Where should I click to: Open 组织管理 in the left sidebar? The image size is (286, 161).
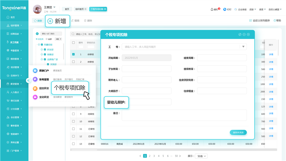[x=14, y=25]
